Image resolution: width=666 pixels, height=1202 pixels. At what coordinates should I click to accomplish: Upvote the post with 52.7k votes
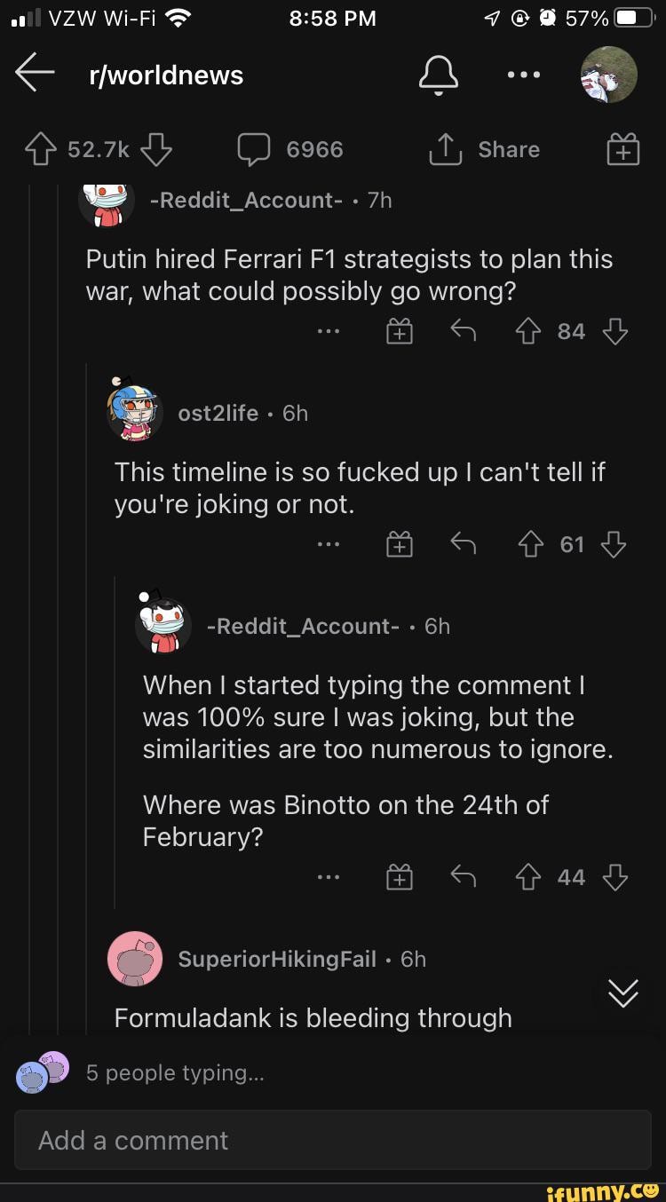pyautogui.click(x=40, y=149)
